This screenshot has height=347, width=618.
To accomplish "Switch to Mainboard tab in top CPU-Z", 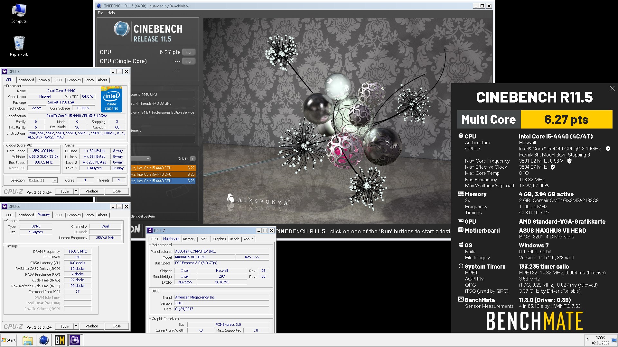I will [x=26, y=80].
